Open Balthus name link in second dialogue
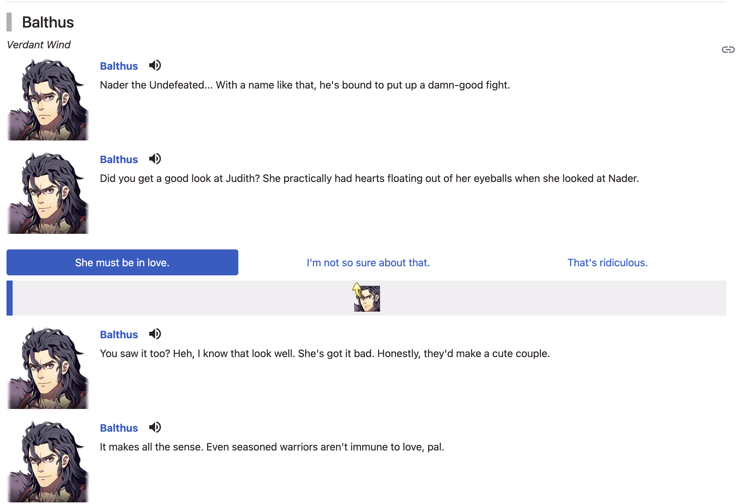 click(119, 160)
